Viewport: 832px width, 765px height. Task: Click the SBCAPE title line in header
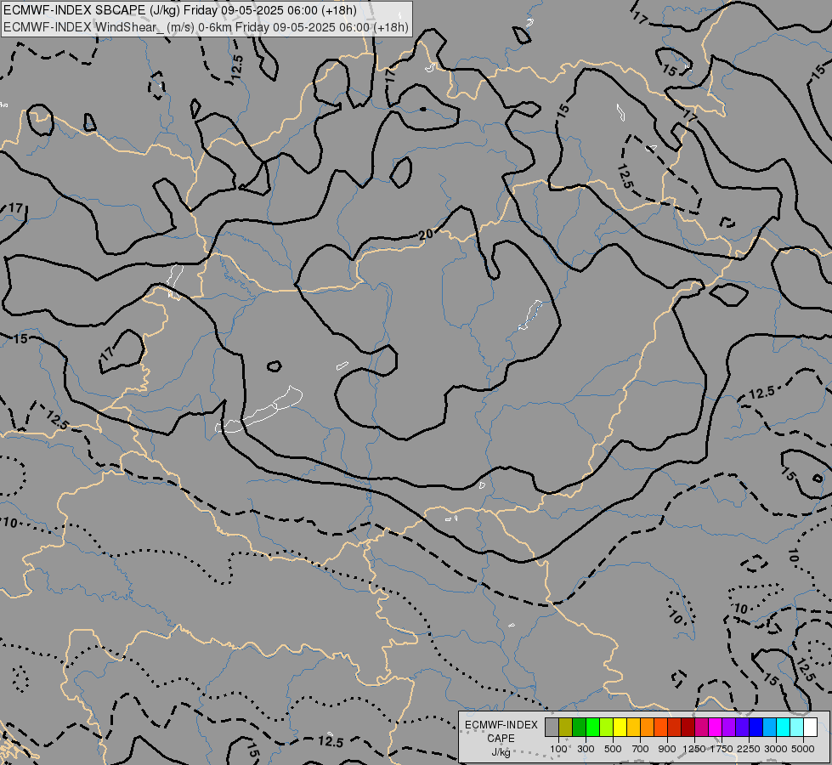pos(180,10)
